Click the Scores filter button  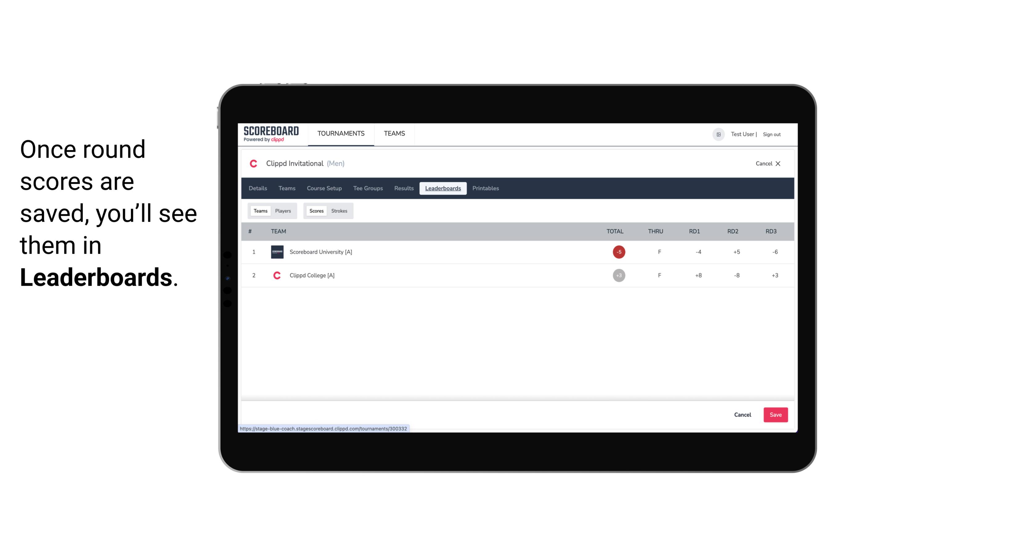(316, 211)
